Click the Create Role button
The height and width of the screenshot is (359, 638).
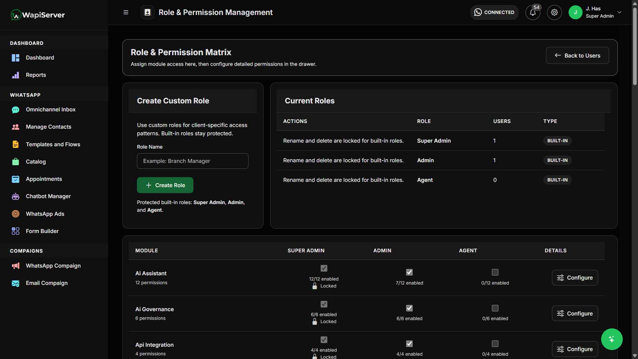tap(165, 185)
